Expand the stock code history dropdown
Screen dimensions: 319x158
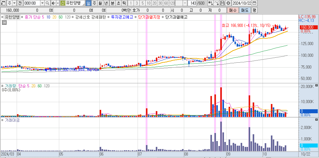pyautogui.click(x=42, y=3)
